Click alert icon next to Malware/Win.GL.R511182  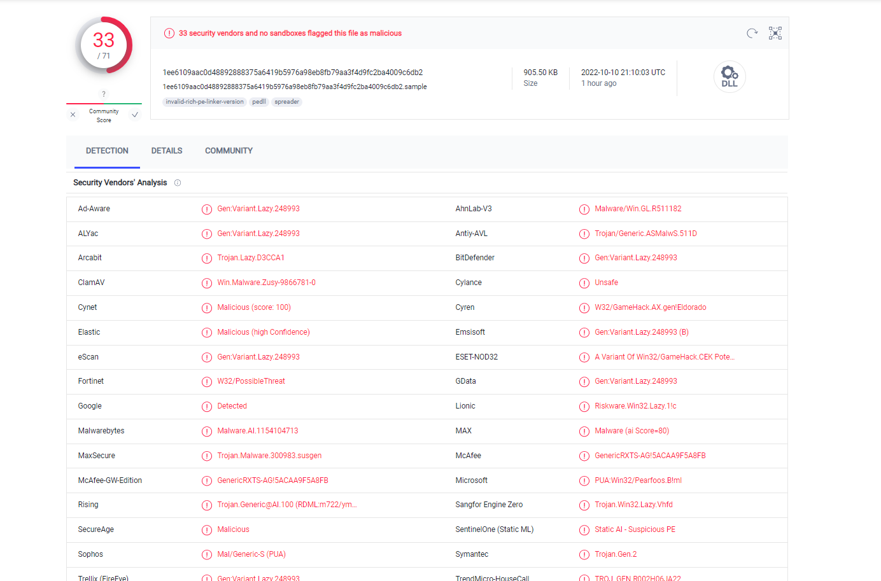(x=584, y=209)
